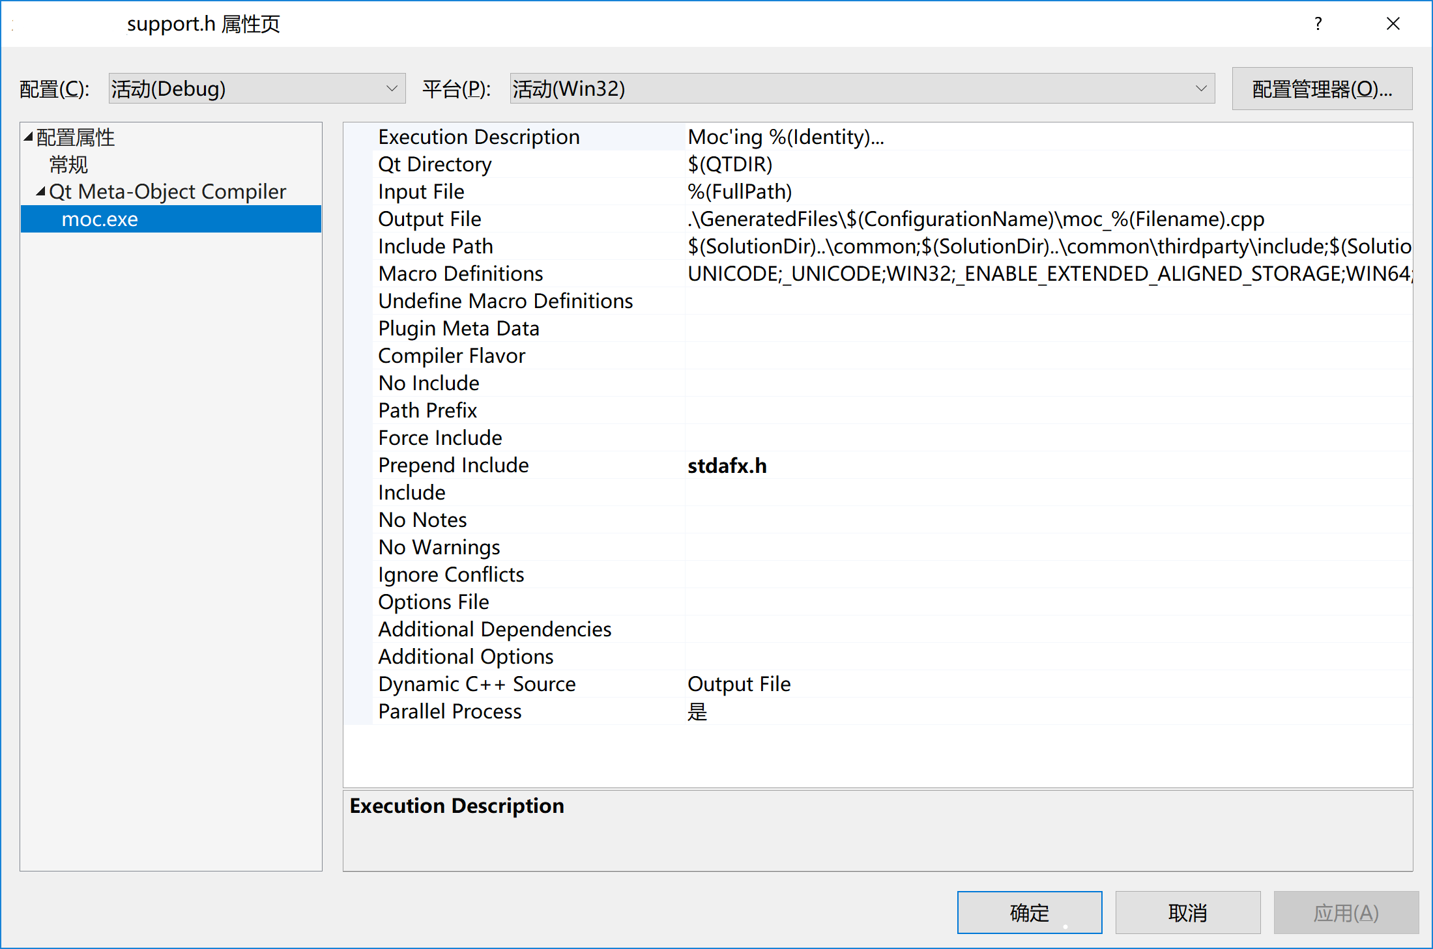Select the Macro Definitions property row
The height and width of the screenshot is (949, 1433).
pos(459,273)
